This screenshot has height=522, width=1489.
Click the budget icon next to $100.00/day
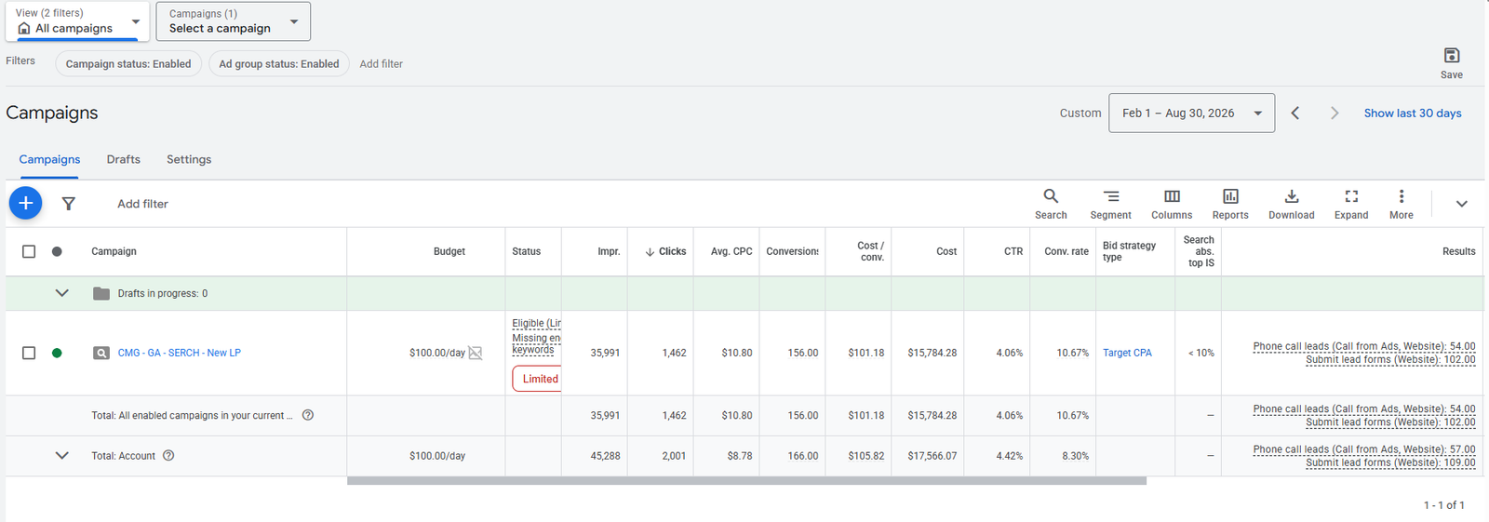[476, 353]
